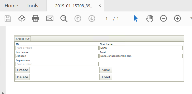192x94 pixels.
Task: Focus the Department input field
Action: [x=57, y=64]
